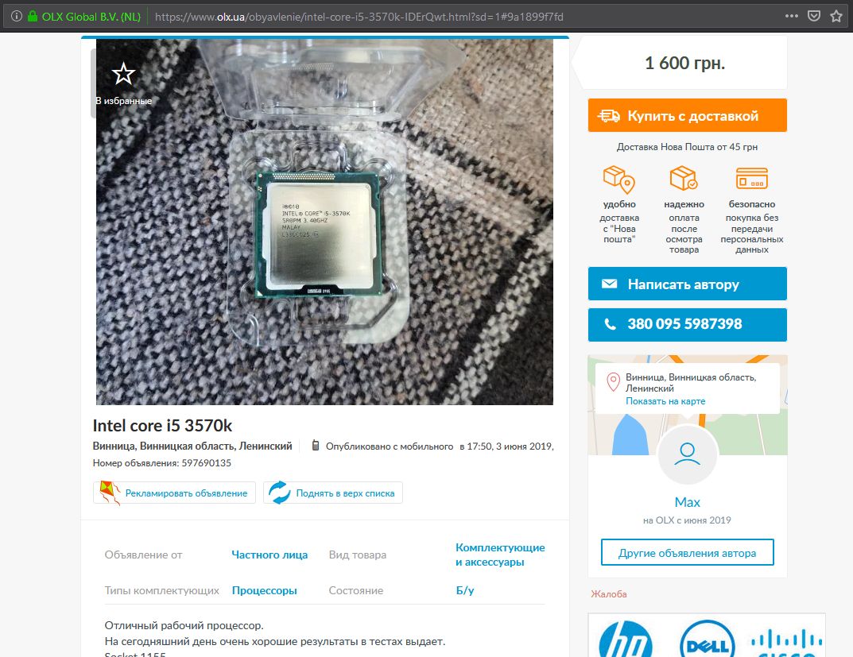Click the kite icon for advertising the listing
This screenshot has height=657, width=853.
pos(110,493)
